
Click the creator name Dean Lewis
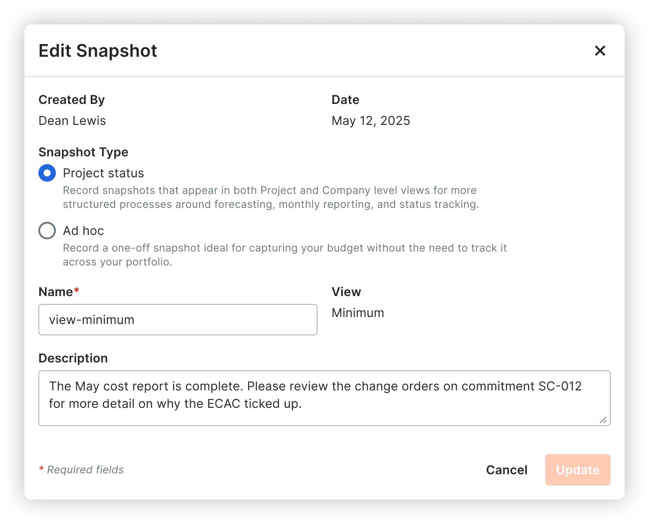tap(72, 121)
